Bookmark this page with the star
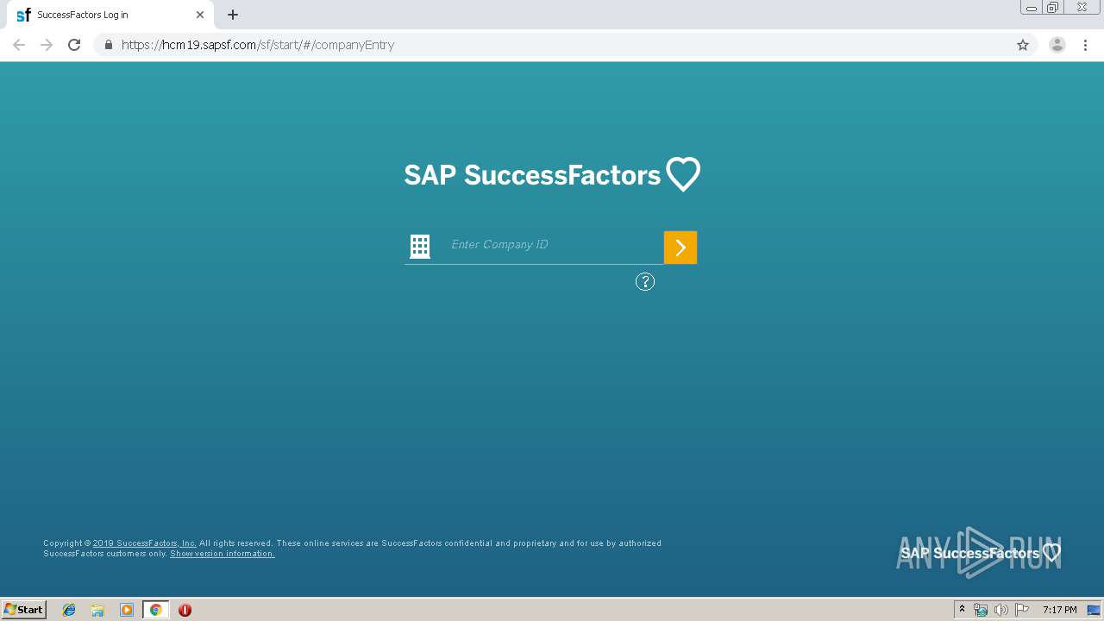1104x621 pixels. (x=1023, y=45)
